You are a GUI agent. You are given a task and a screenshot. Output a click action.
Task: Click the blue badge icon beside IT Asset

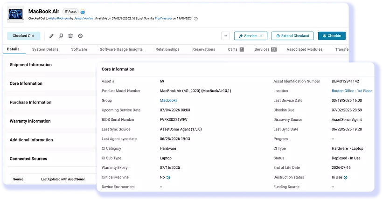[x=83, y=12]
